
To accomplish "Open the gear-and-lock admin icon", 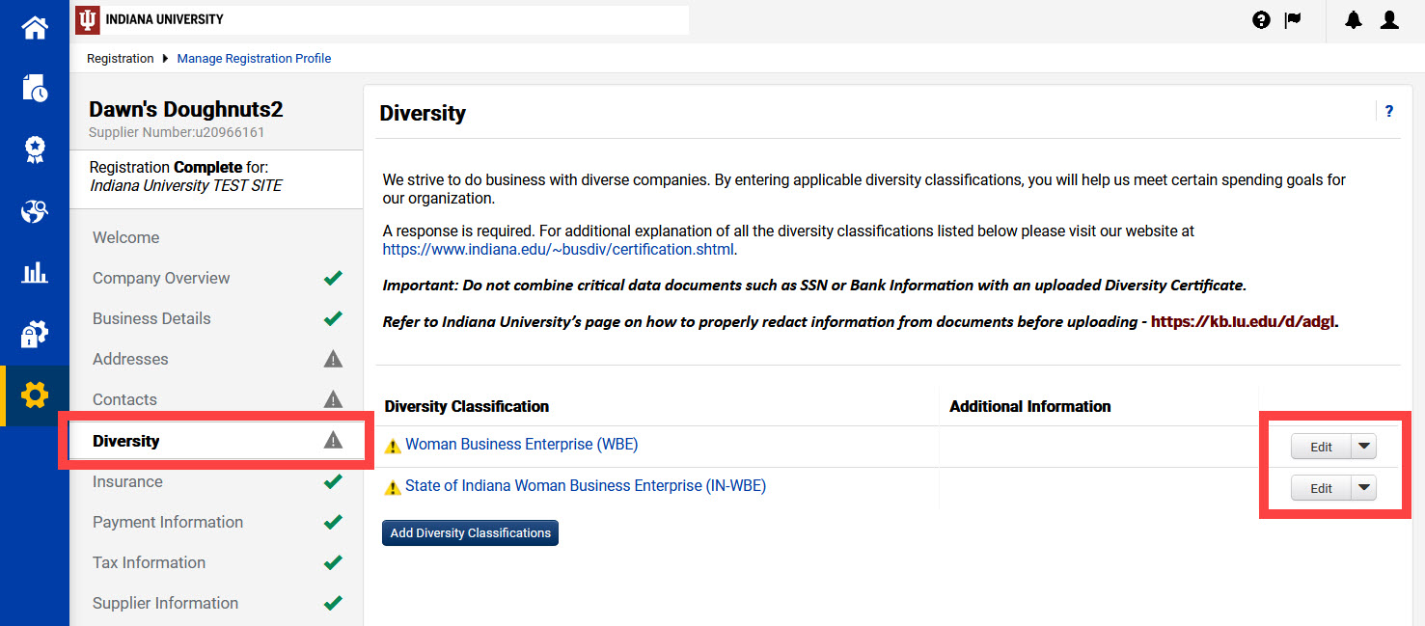I will tap(35, 334).
